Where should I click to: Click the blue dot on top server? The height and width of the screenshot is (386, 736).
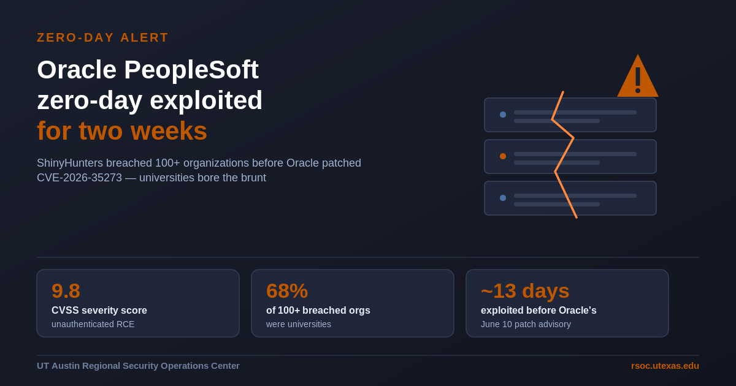503,115
